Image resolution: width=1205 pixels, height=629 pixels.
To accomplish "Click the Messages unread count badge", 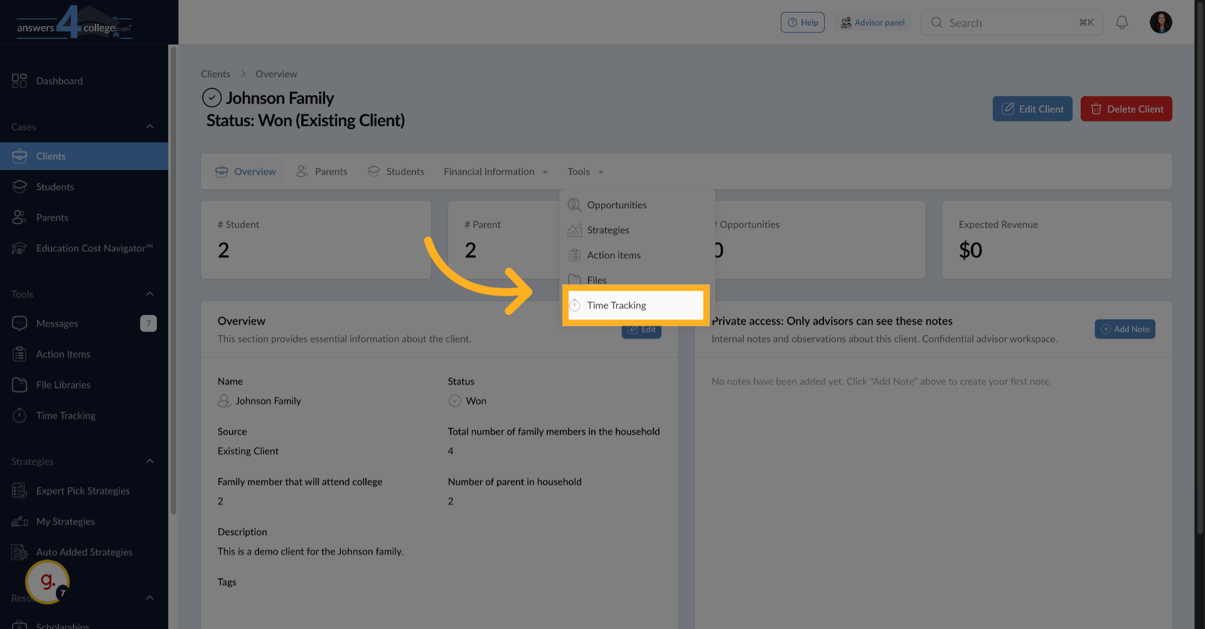I will coord(149,323).
